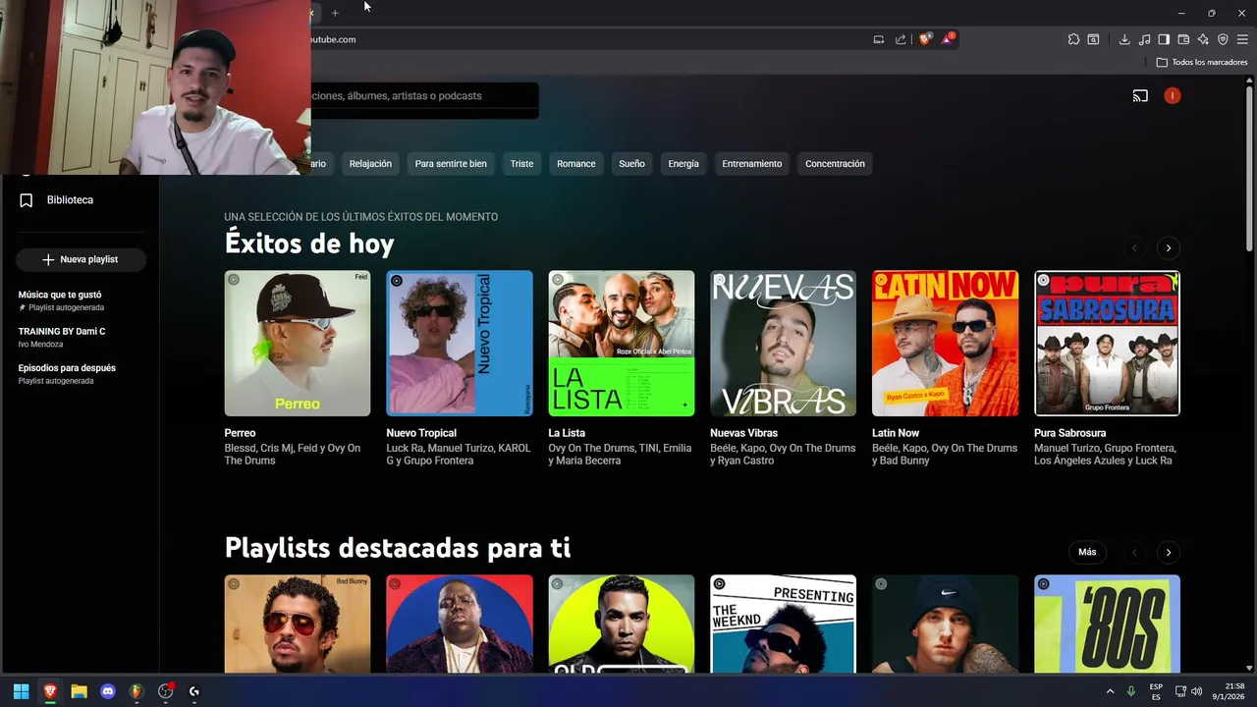Open the page search icon beside extensions
This screenshot has width=1257, height=707.
[x=1093, y=39]
